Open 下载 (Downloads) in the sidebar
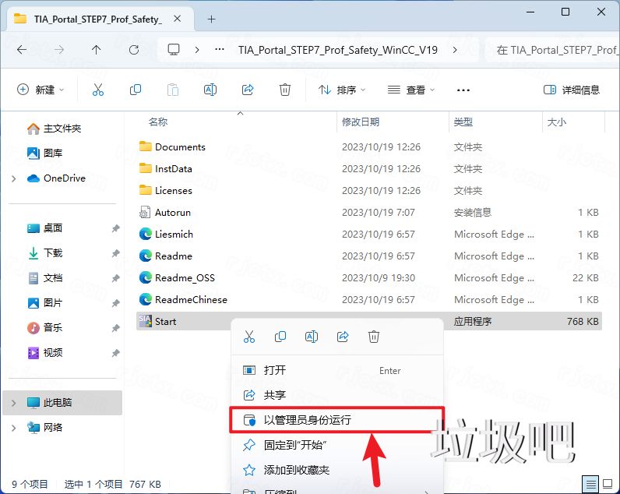The image size is (620, 494). (44, 253)
